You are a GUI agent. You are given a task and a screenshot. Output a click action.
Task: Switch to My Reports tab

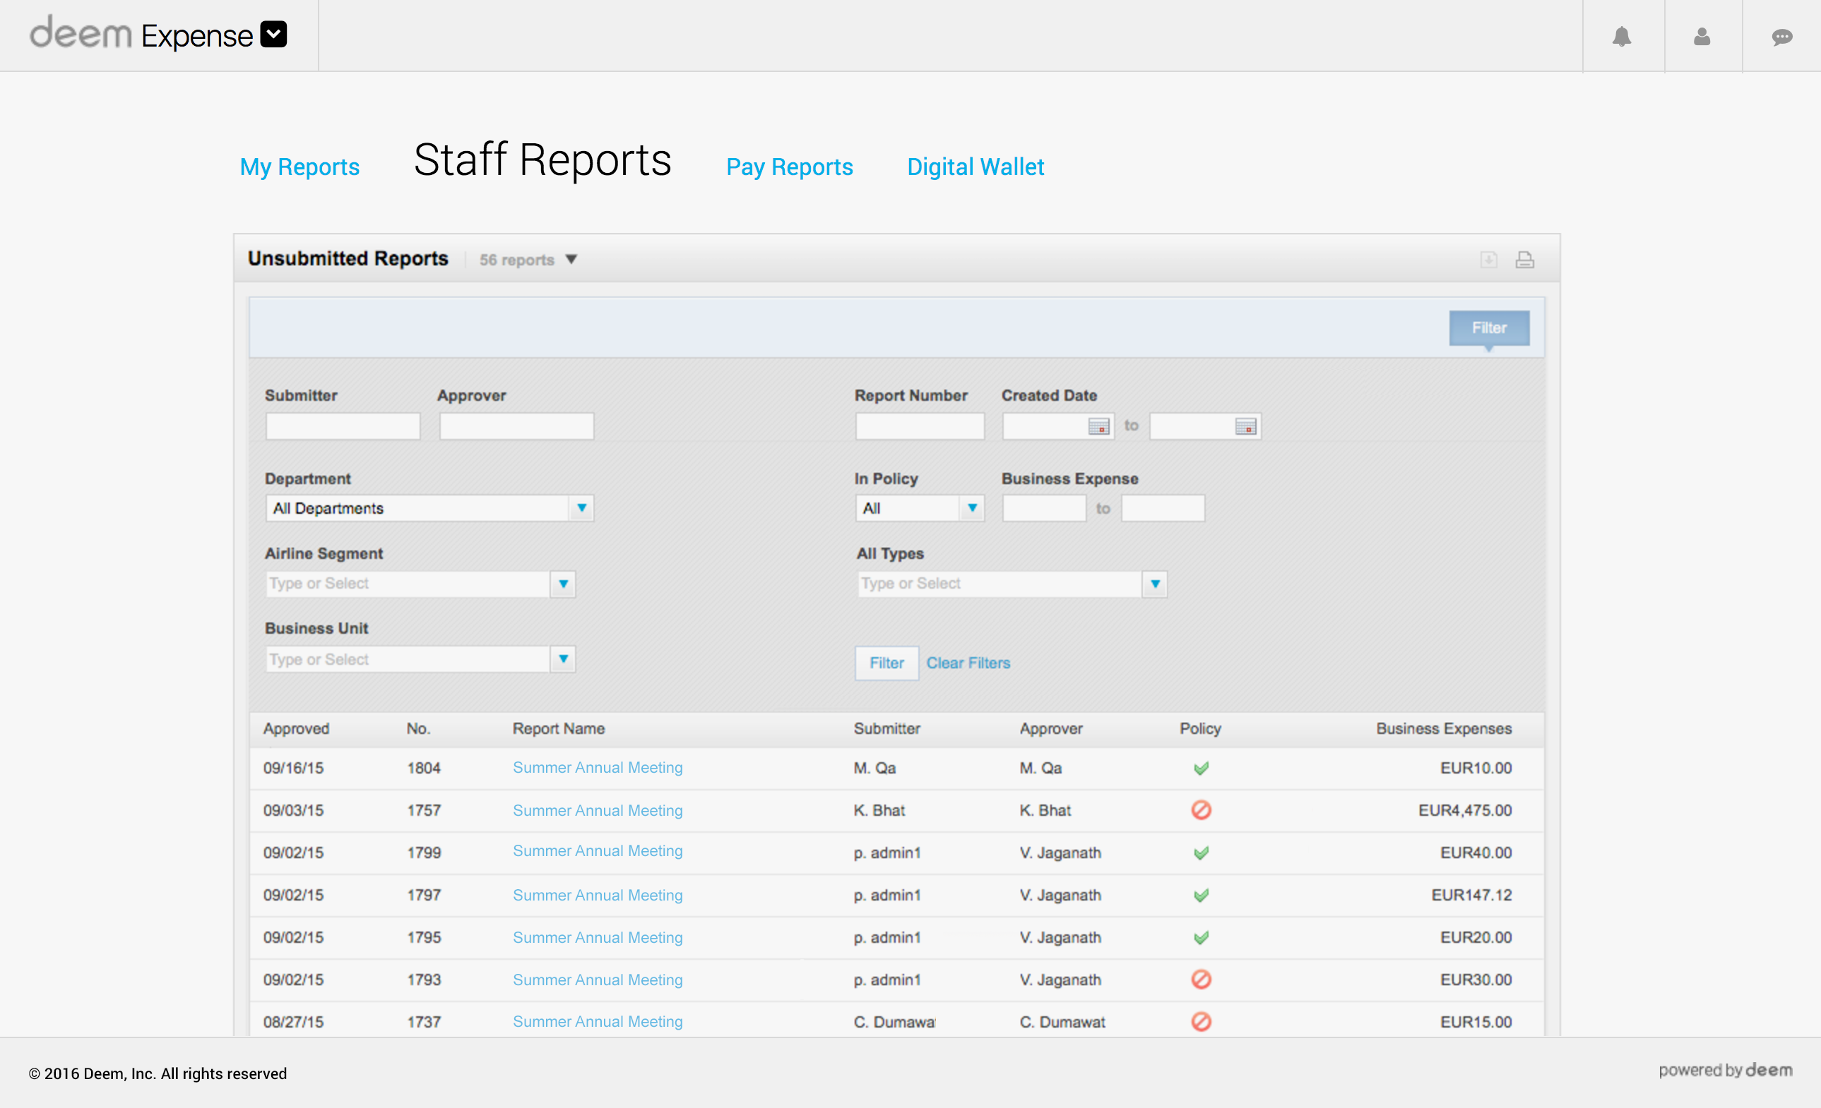click(x=299, y=167)
